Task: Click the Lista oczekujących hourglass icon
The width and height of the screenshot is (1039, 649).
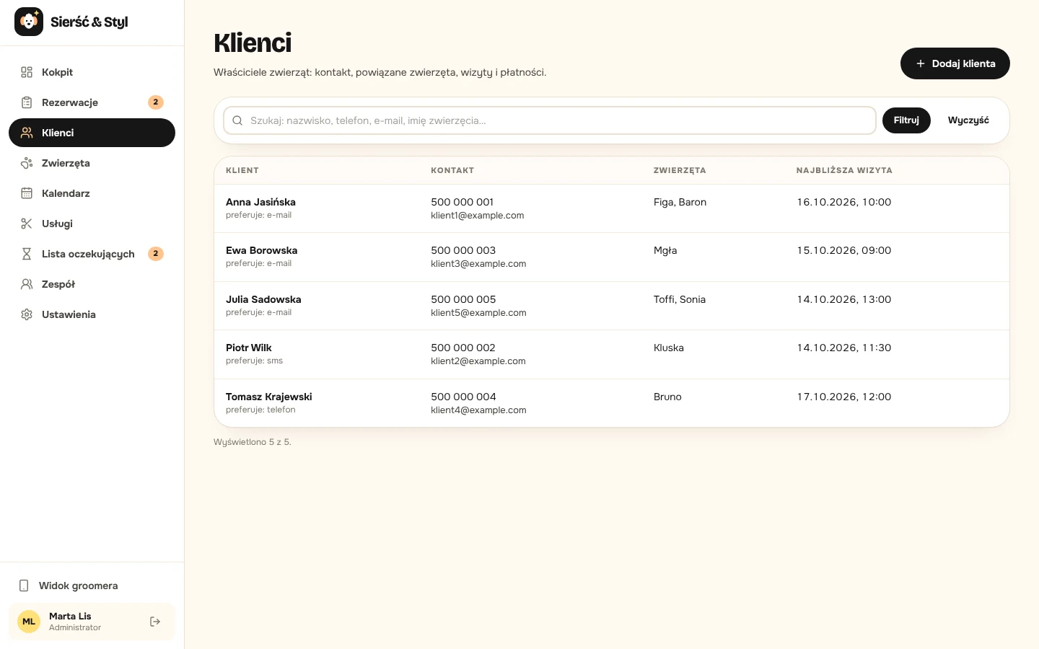Action: tap(27, 254)
